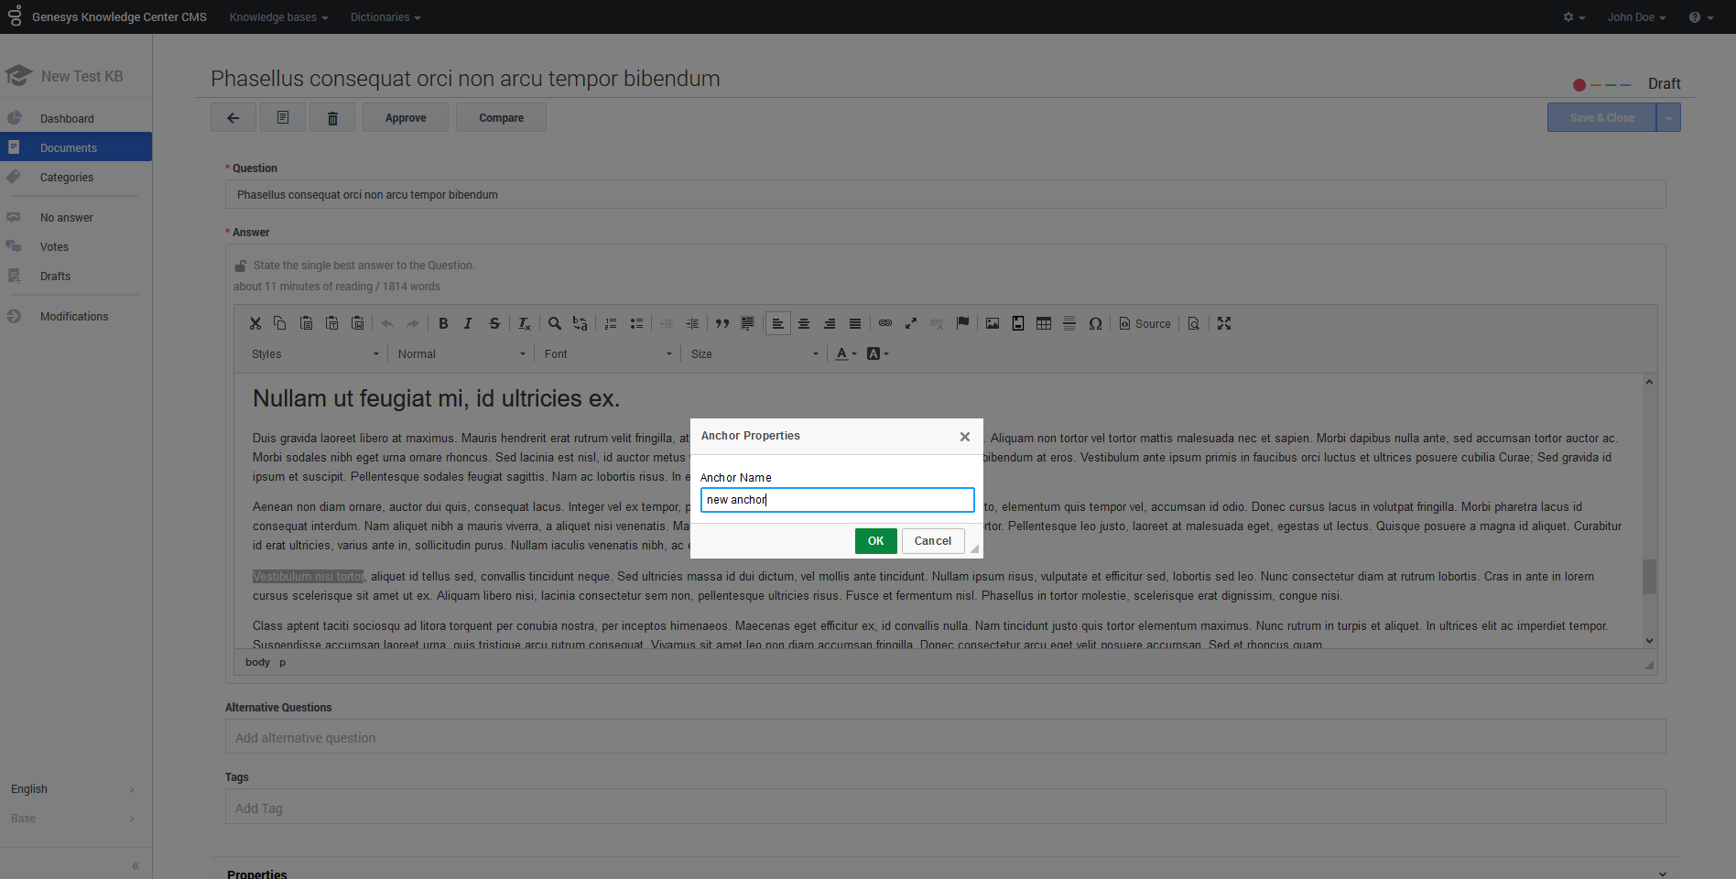Expand the Save & Close split arrow
The width and height of the screenshot is (1736, 879).
tap(1668, 118)
